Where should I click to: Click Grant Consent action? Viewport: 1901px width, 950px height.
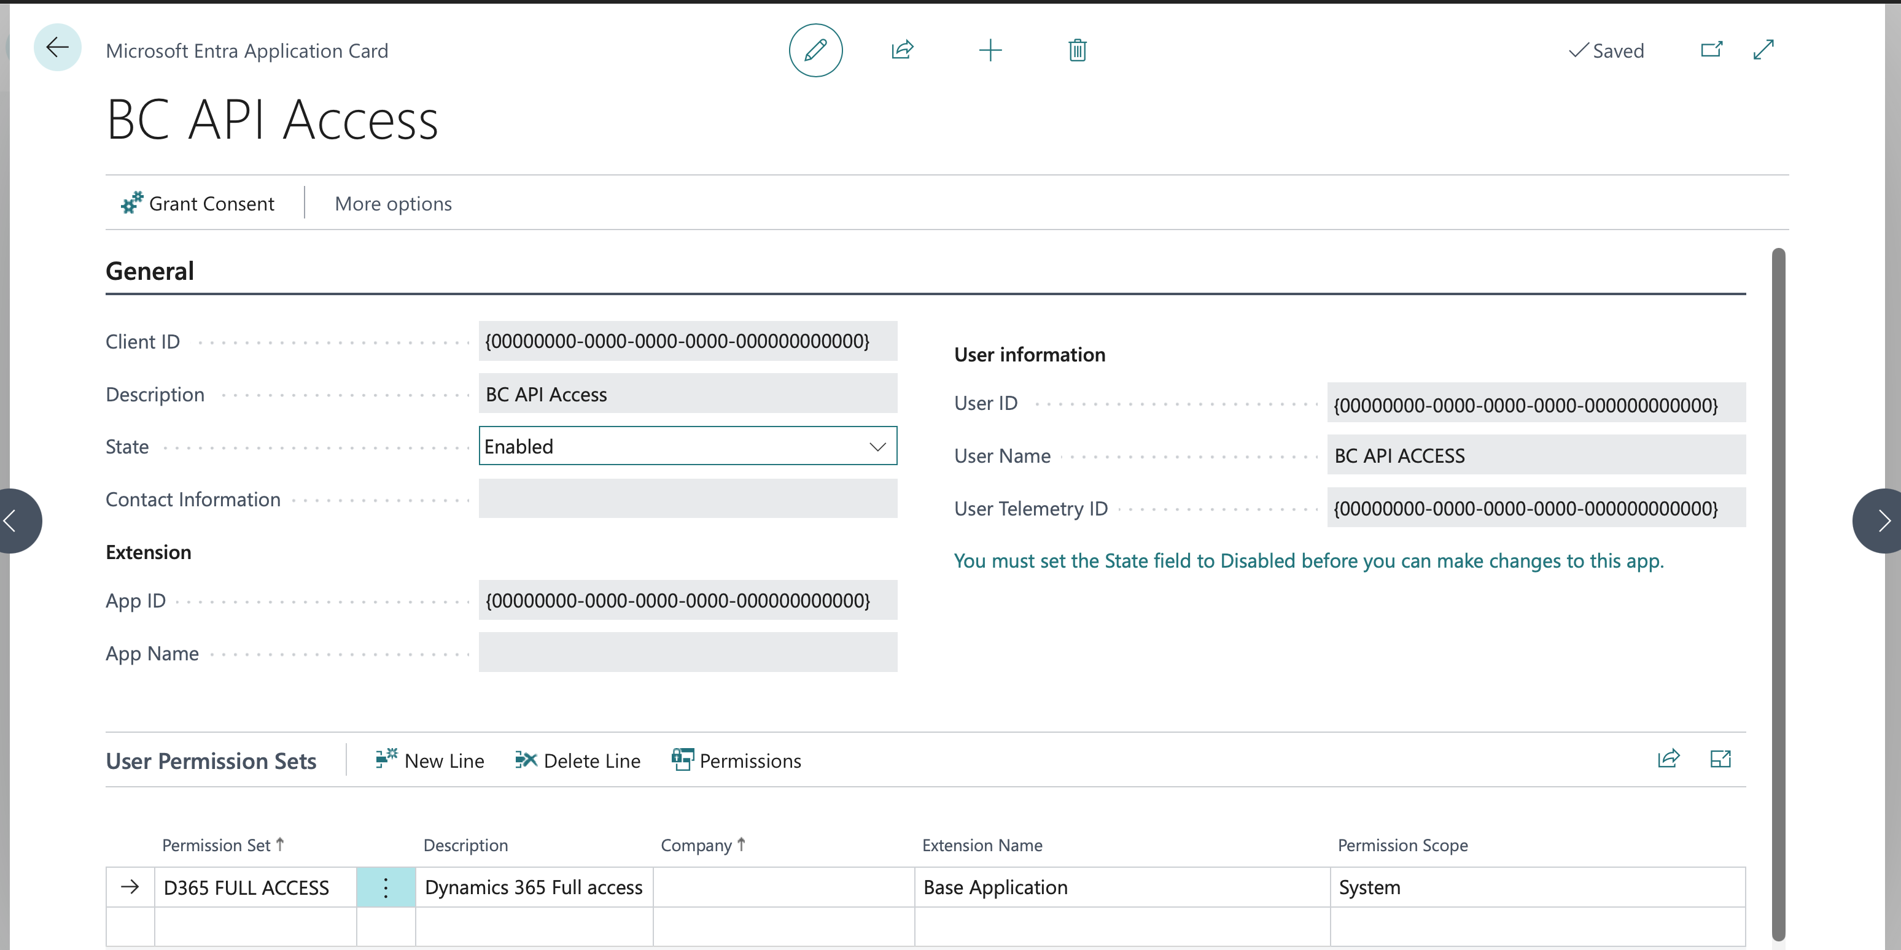pos(198,204)
